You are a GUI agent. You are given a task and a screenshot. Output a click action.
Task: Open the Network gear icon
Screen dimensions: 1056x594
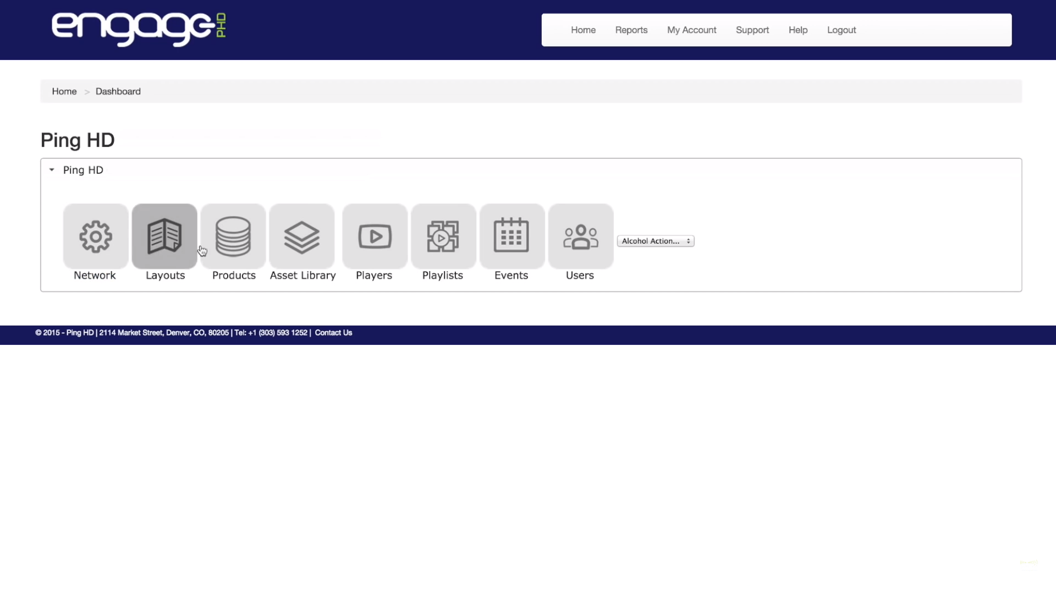pos(96,237)
